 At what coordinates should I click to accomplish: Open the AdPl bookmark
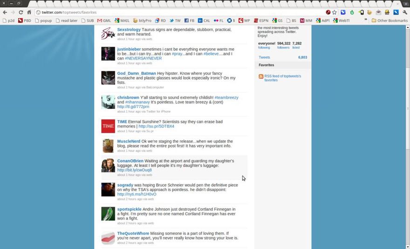(x=323, y=20)
